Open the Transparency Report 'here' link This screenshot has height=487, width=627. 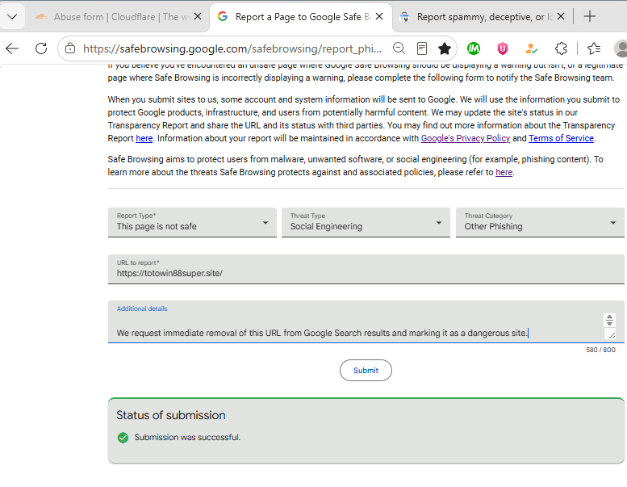click(x=144, y=138)
